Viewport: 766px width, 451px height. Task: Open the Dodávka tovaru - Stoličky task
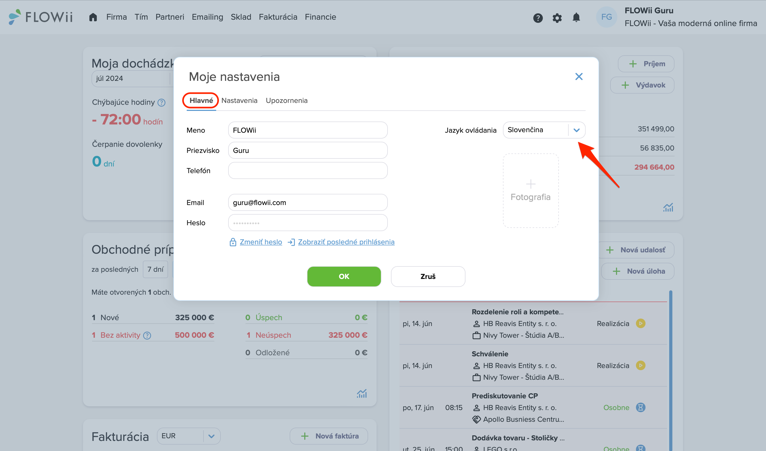click(x=518, y=438)
